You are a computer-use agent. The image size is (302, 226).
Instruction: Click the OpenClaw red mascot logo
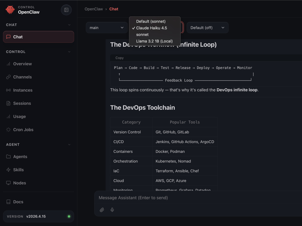pyautogui.click(x=10, y=10)
